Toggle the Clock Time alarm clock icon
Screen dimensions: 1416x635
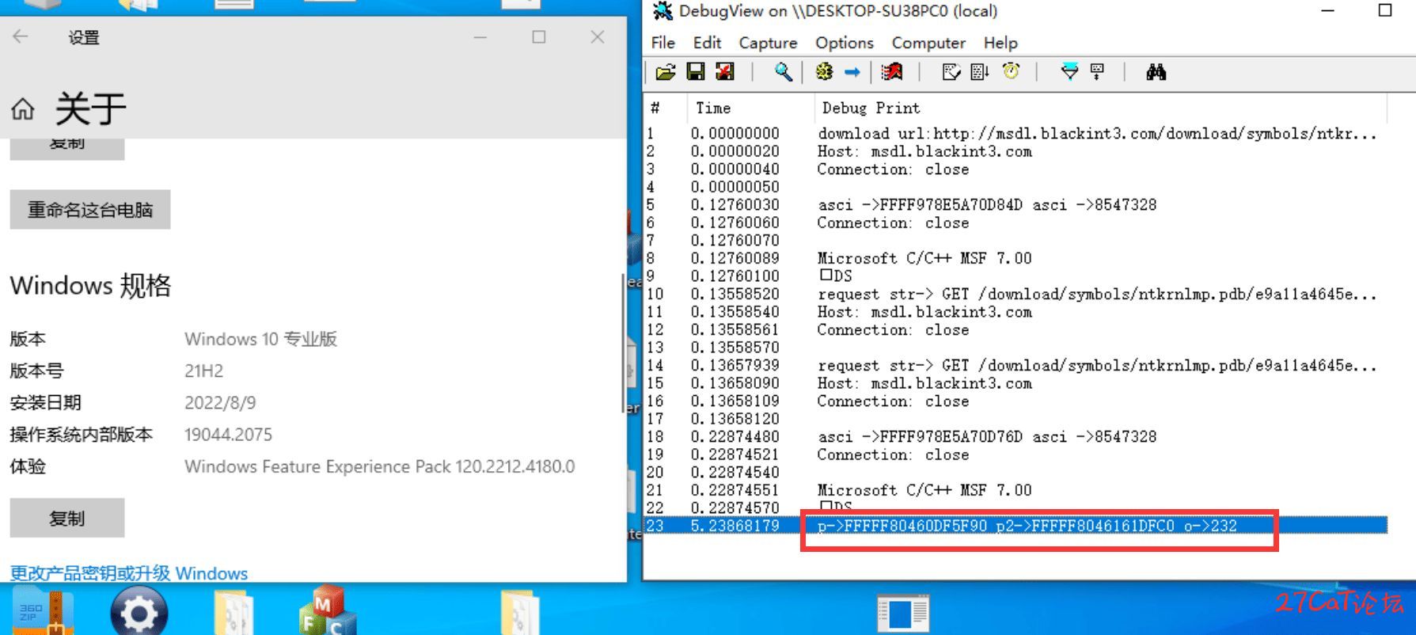click(x=1012, y=72)
